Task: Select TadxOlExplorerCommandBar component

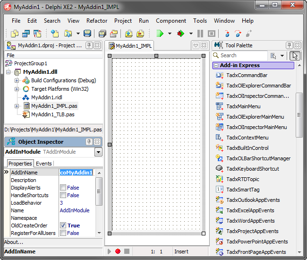Action: click(x=258, y=86)
